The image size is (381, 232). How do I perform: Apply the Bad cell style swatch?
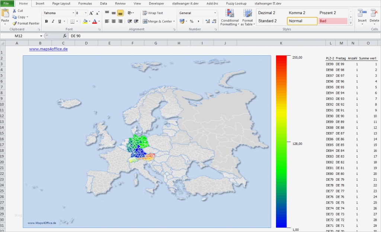pyautogui.click(x=333, y=21)
